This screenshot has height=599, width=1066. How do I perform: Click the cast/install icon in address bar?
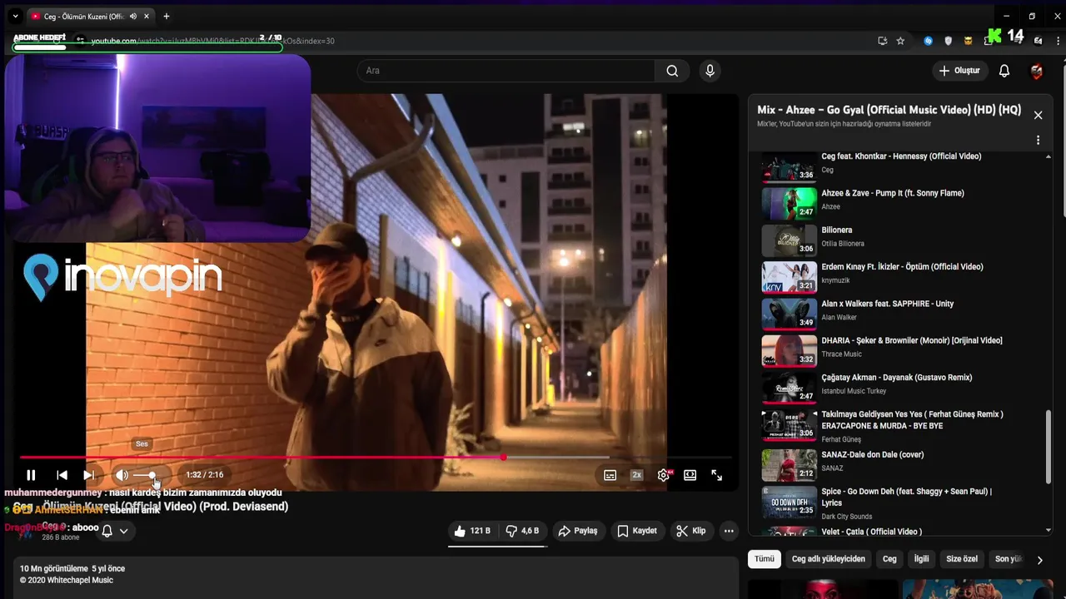pos(883,41)
